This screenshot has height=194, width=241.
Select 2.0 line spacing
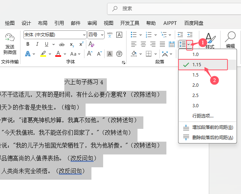pos(207,85)
